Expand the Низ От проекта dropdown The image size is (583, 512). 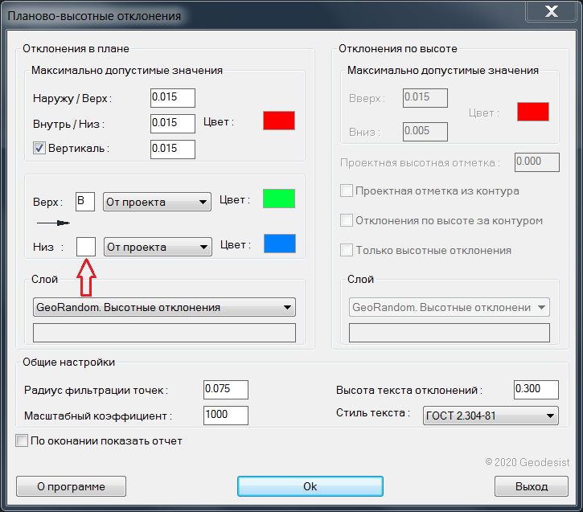[158, 247]
